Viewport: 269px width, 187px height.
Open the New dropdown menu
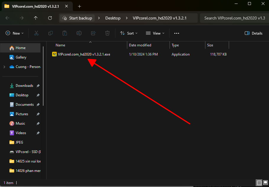click(x=15, y=33)
